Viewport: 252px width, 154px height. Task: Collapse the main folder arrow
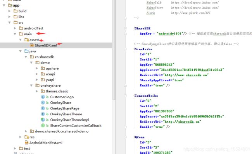tap(15, 34)
